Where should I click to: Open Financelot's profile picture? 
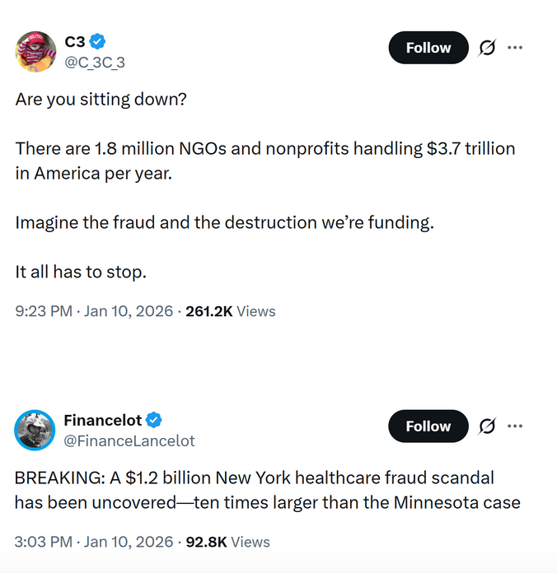click(x=35, y=430)
